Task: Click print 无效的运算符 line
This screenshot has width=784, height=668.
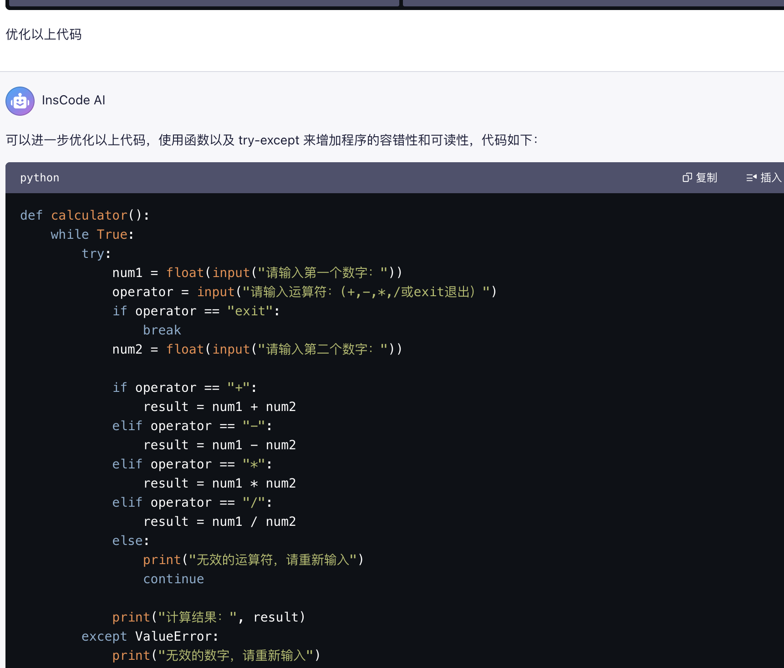Action: click(x=254, y=560)
